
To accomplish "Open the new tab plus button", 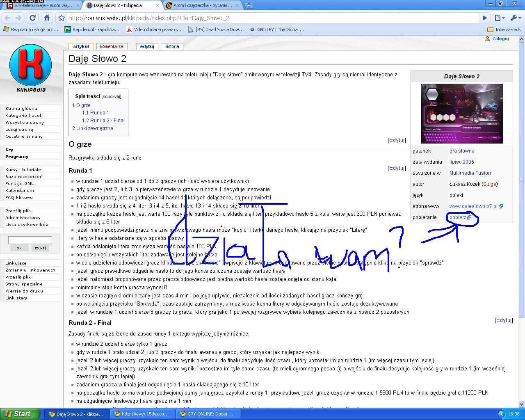I will (249, 5).
